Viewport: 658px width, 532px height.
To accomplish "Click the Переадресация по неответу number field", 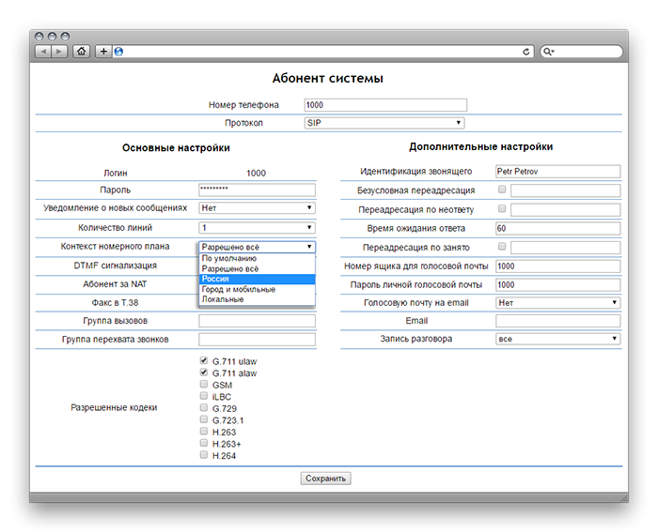I will (x=565, y=209).
